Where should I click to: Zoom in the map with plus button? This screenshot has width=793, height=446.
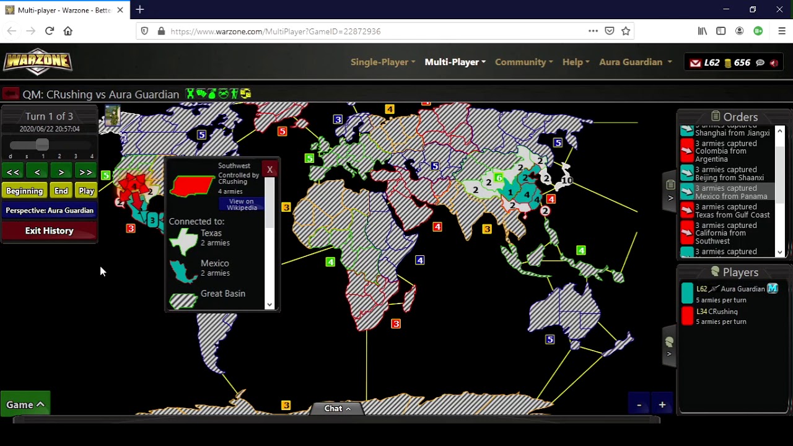click(x=662, y=405)
